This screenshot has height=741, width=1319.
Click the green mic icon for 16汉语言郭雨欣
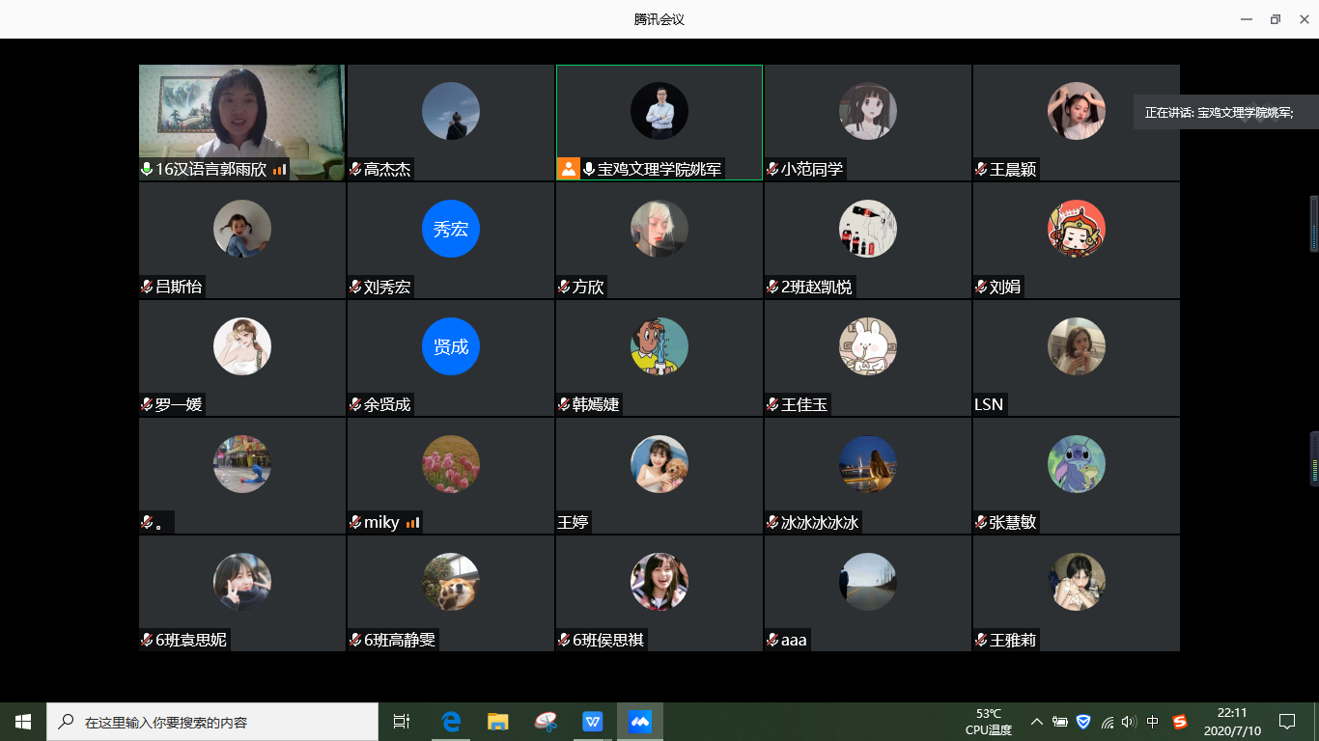147,170
